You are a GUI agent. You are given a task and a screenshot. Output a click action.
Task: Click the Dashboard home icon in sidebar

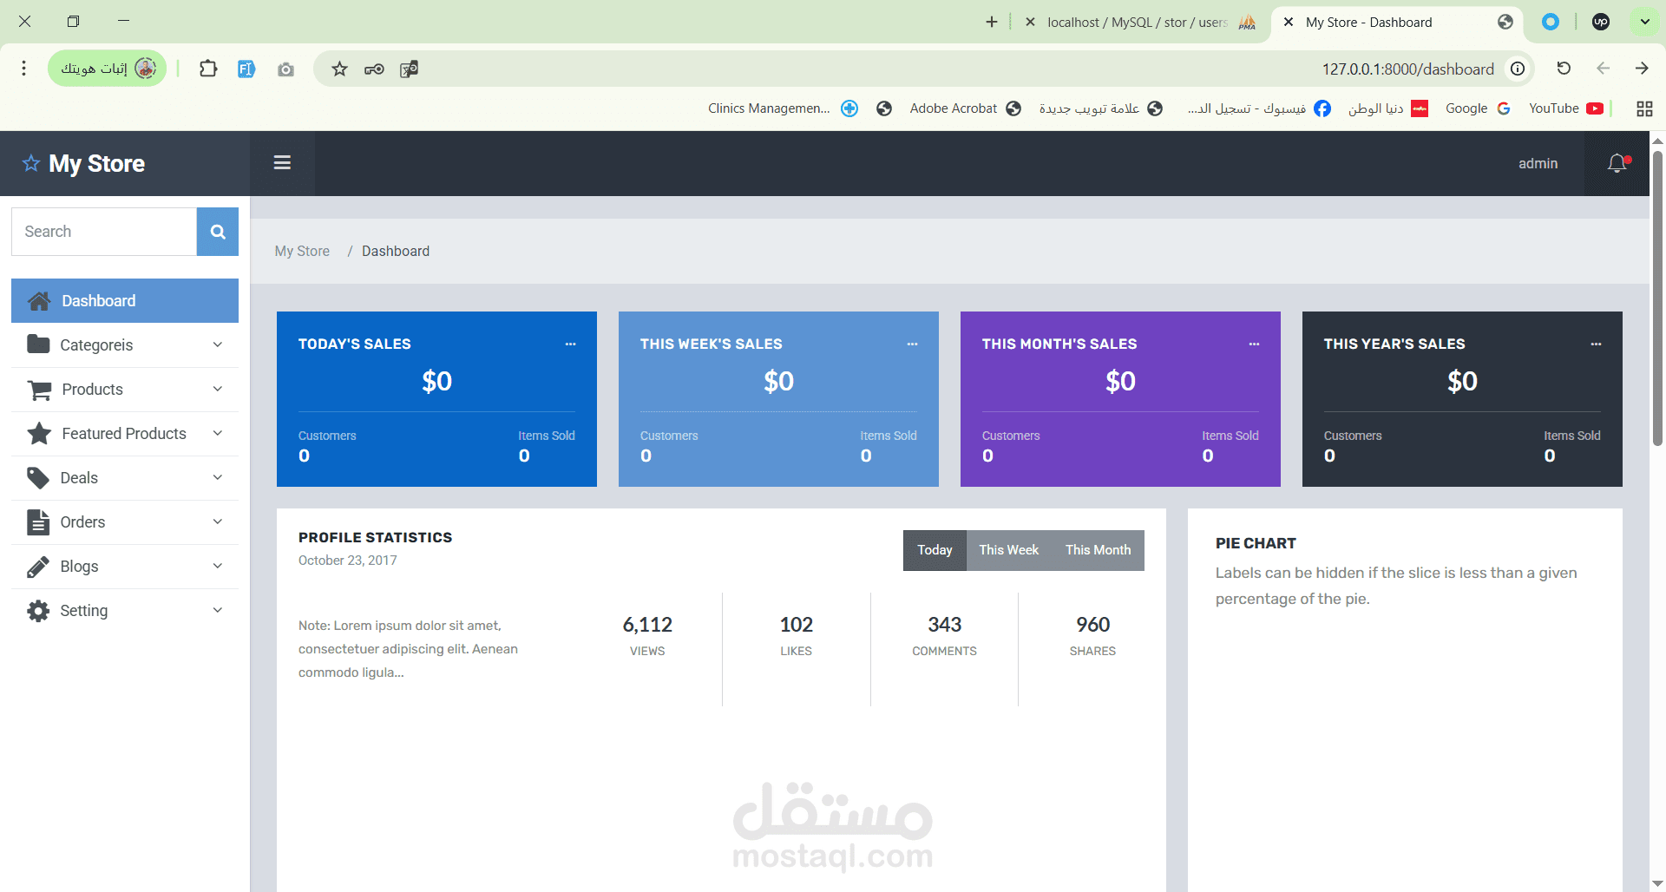39,301
